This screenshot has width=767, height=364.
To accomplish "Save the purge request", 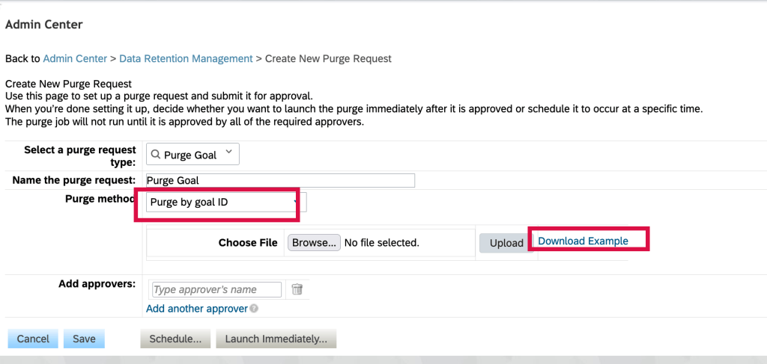I will (x=84, y=339).
